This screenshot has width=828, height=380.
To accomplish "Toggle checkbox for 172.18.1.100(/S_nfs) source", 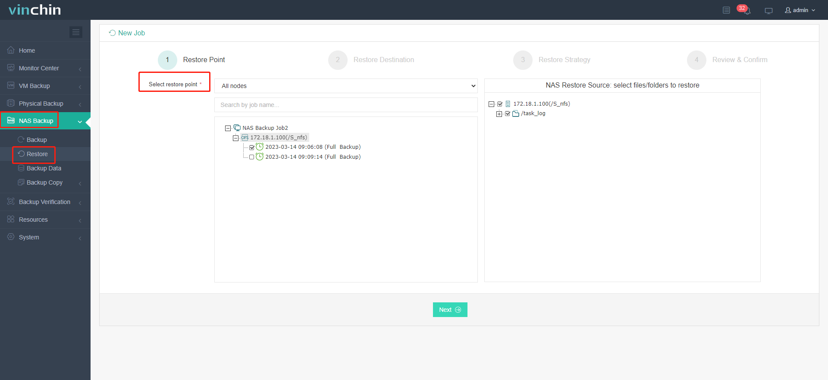I will pyautogui.click(x=500, y=104).
